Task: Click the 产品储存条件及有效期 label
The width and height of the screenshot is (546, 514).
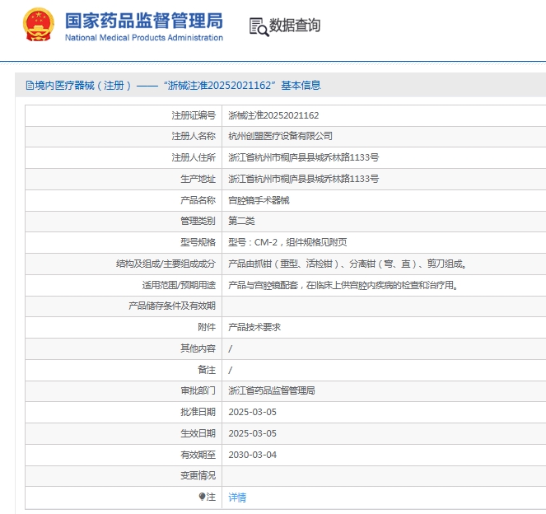Action: (172, 306)
